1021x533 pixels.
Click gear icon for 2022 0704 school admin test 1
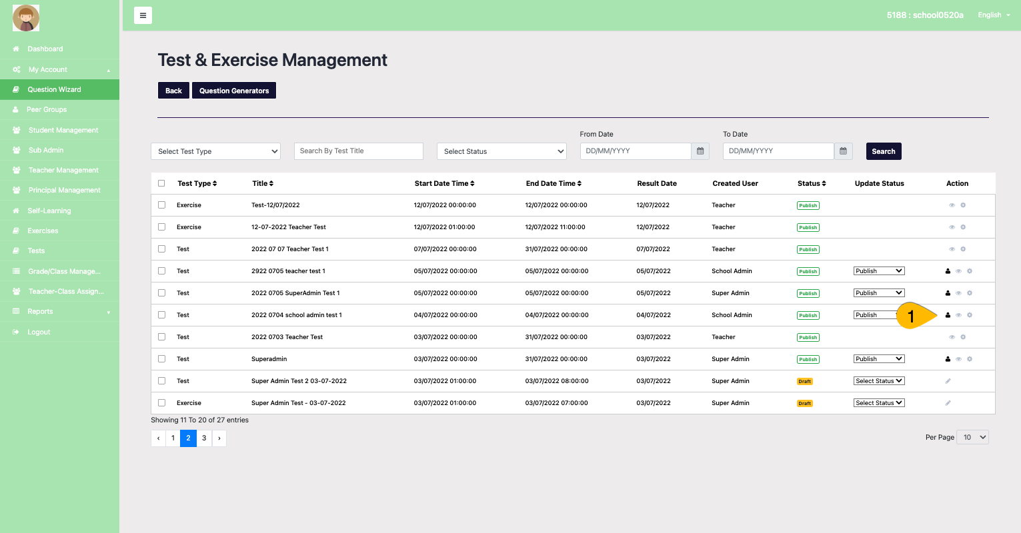pos(970,315)
